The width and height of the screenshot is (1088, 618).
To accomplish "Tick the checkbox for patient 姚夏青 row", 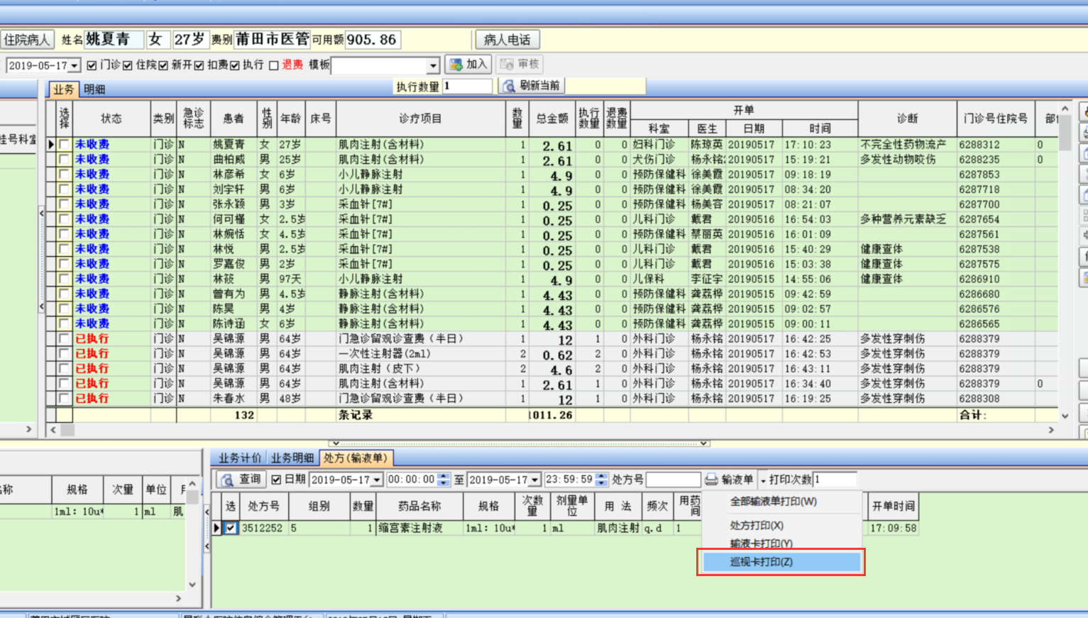I will coord(64,145).
